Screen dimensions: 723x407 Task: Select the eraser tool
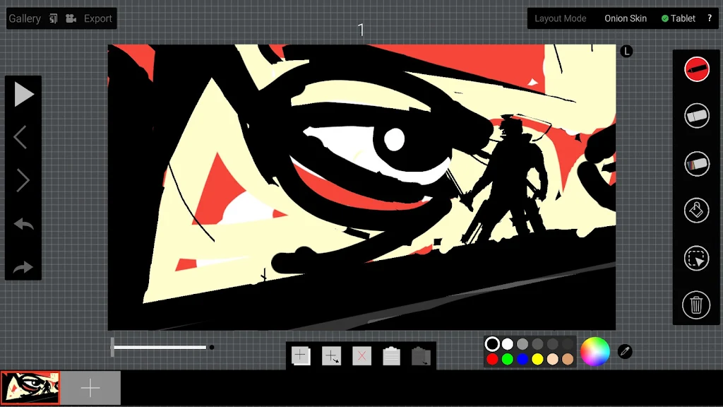696,115
